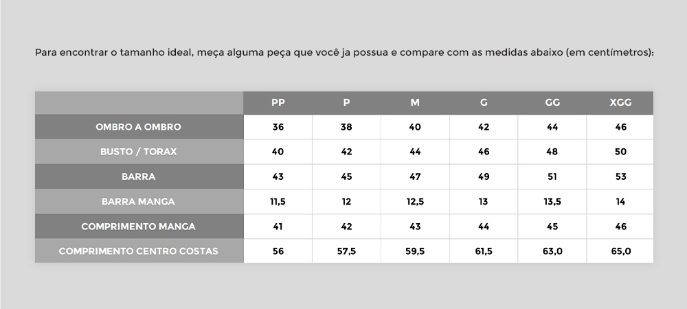Select the BARRA MANGA row label

[x=139, y=202]
